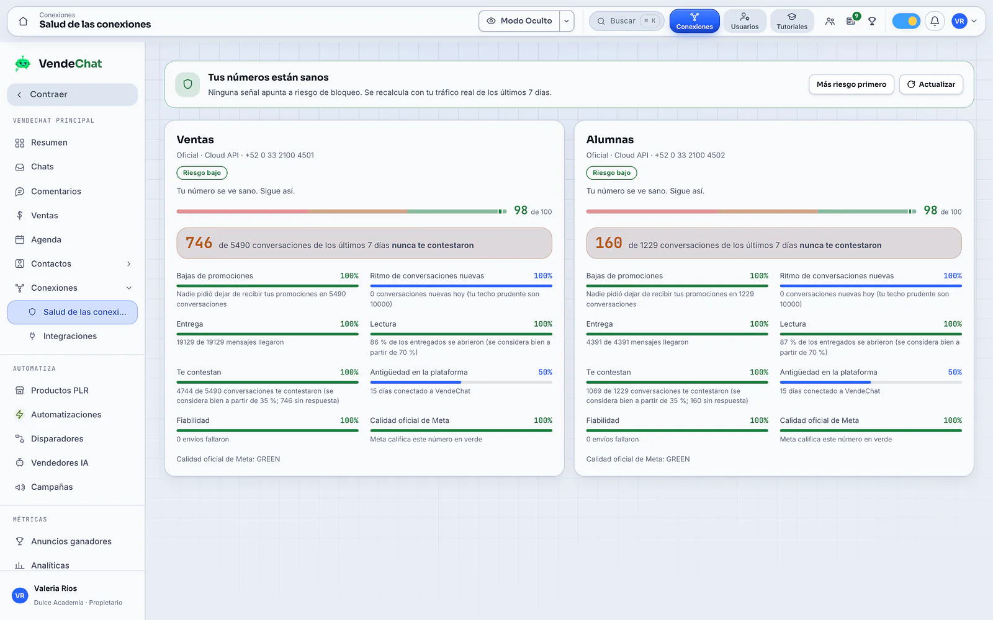
Task: Open Valeria Ríos profile in sidebar
Action: (73, 595)
